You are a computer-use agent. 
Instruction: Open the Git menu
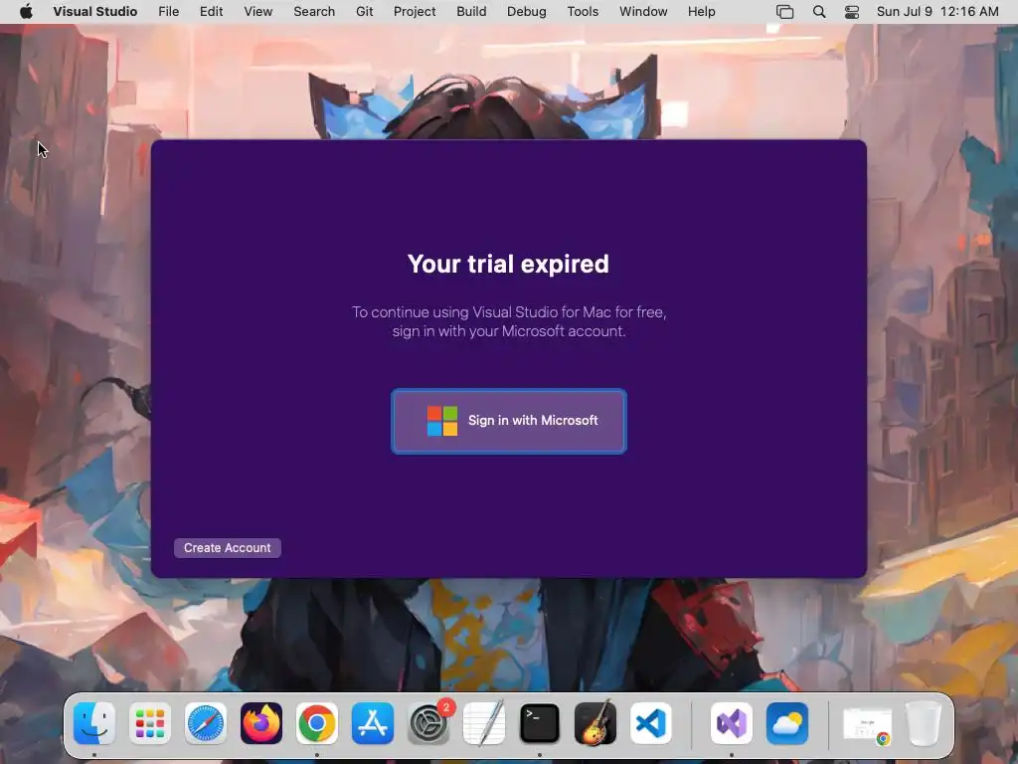pos(364,11)
